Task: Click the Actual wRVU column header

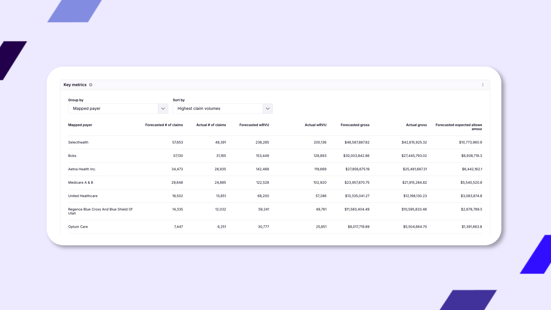Action: point(315,125)
